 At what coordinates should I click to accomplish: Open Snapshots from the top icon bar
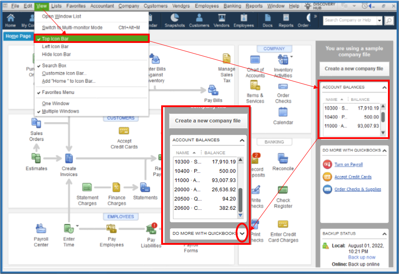[x=174, y=21]
